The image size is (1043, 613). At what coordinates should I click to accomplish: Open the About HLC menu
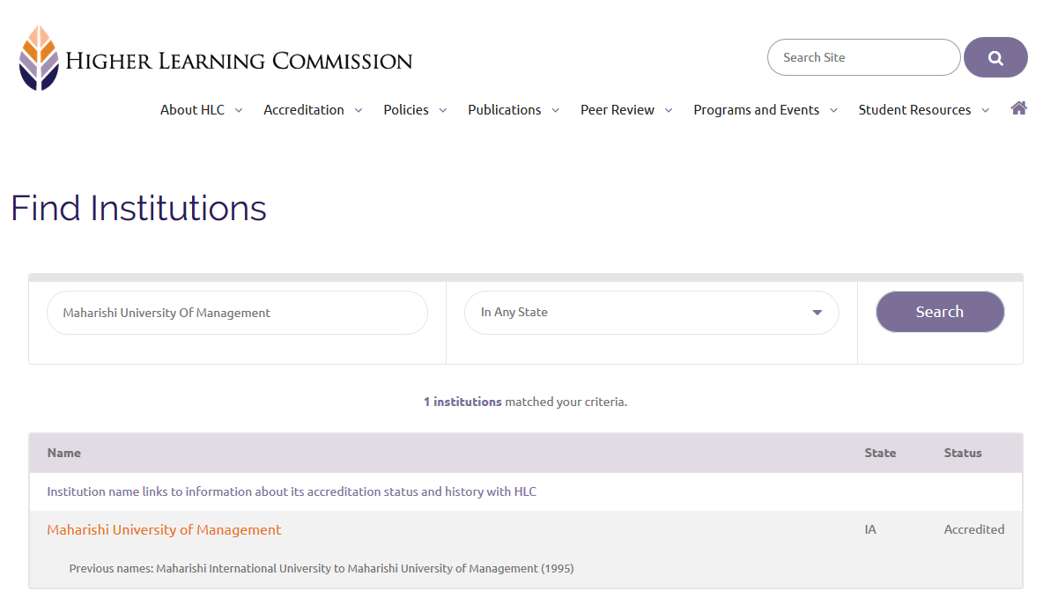(x=192, y=110)
